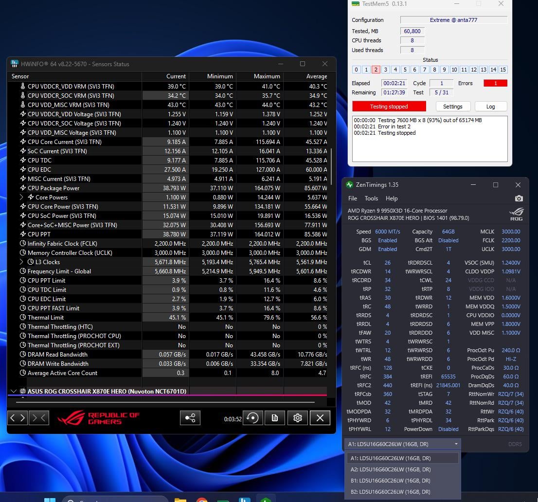The width and height of the screenshot is (538, 502).
Task: Click Speed value 6000 MT/s in ZenTimings
Action: pos(387,232)
